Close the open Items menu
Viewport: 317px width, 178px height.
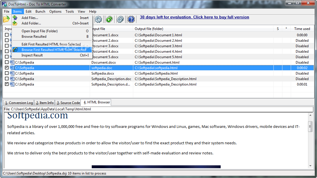[x=17, y=12]
